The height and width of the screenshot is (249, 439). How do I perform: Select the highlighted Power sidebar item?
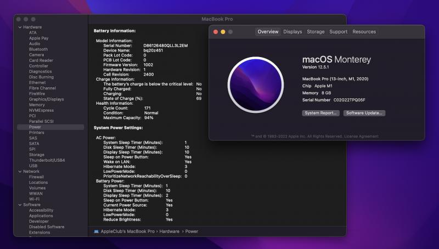point(50,127)
